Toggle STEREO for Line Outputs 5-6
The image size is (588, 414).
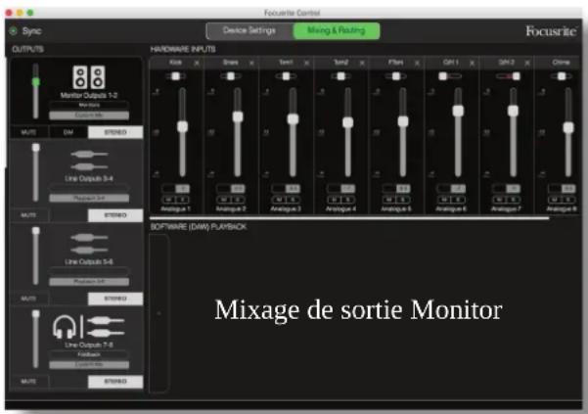pyautogui.click(x=115, y=299)
